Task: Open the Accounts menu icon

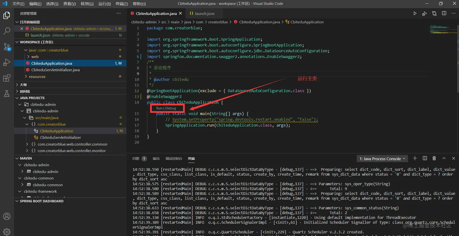Action: (7, 217)
